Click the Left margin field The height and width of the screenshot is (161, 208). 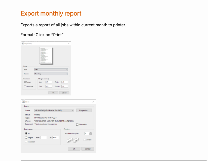coord(49,82)
